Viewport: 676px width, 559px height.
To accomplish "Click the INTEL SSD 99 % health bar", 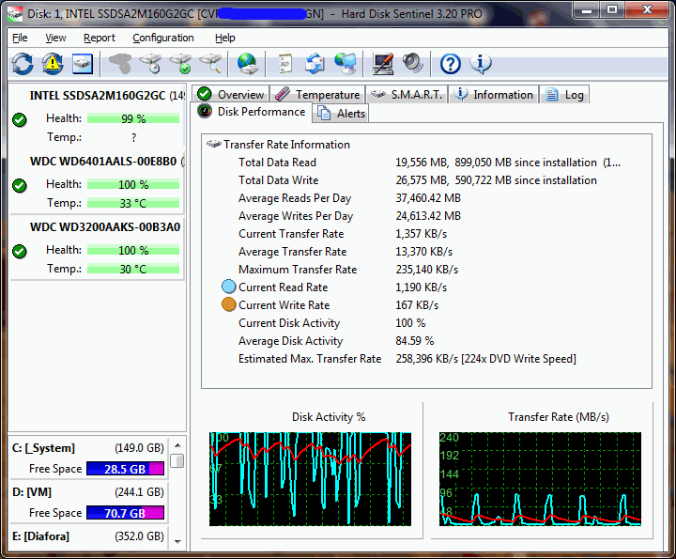I will 133,118.
